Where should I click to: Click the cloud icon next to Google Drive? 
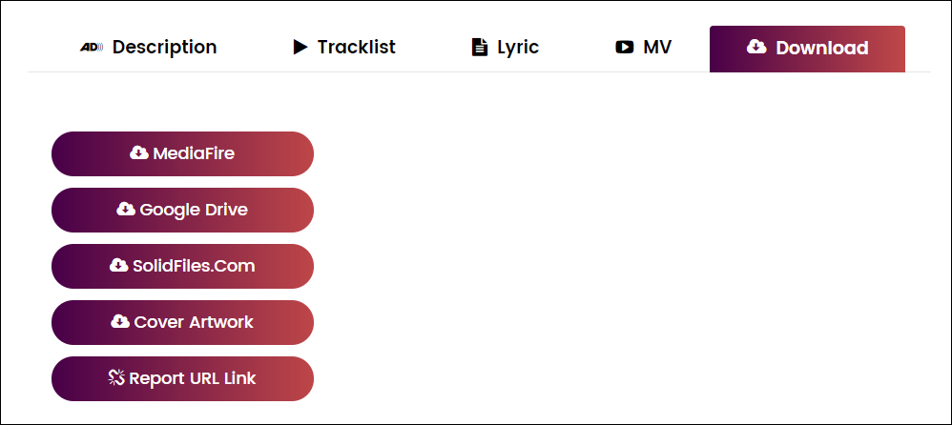click(126, 209)
